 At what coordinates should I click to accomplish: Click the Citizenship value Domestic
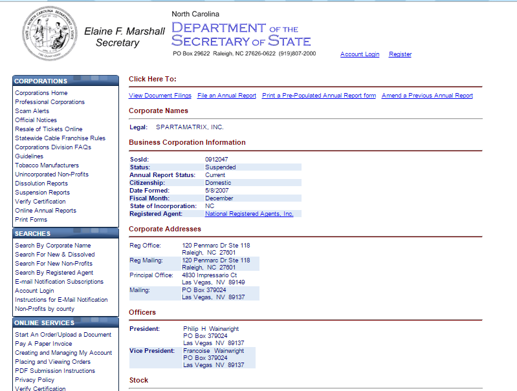pyautogui.click(x=218, y=183)
